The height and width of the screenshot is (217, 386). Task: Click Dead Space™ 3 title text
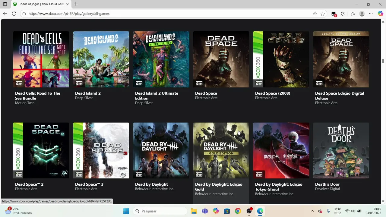(89, 184)
